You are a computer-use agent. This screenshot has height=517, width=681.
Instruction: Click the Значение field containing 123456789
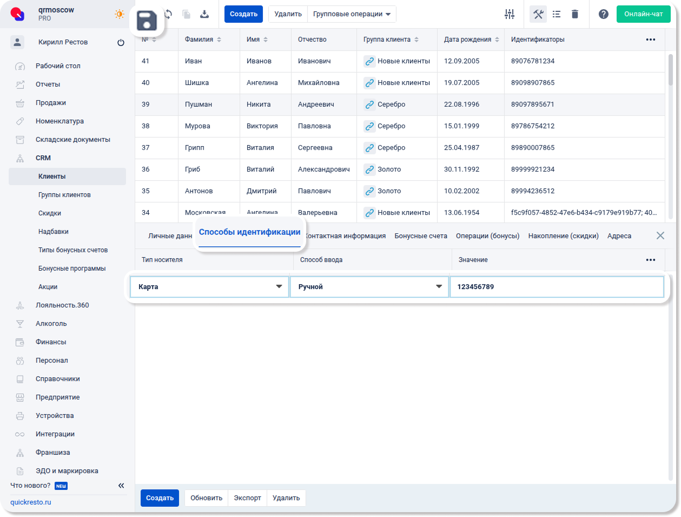[x=557, y=287]
